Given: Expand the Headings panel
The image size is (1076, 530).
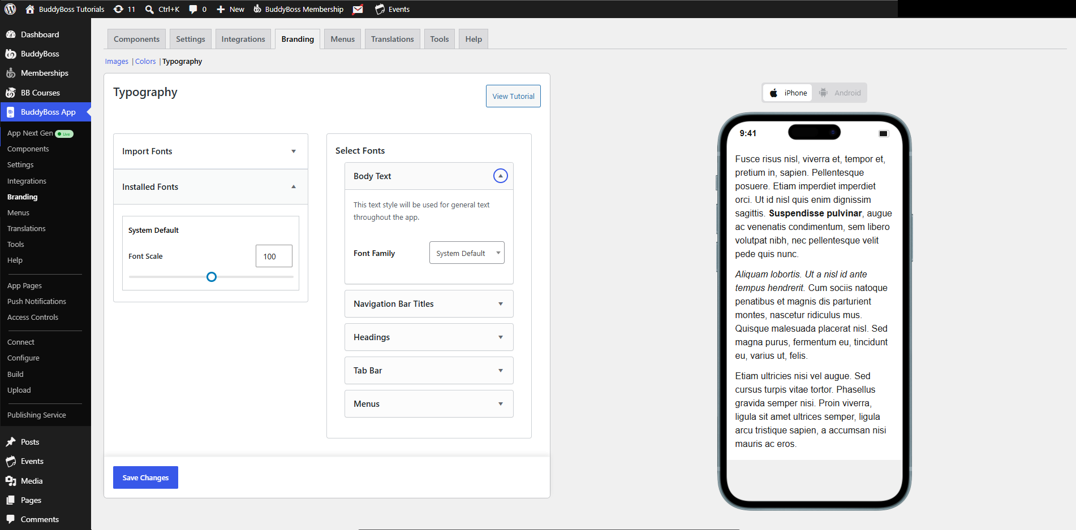Looking at the screenshot, I should click(x=429, y=337).
